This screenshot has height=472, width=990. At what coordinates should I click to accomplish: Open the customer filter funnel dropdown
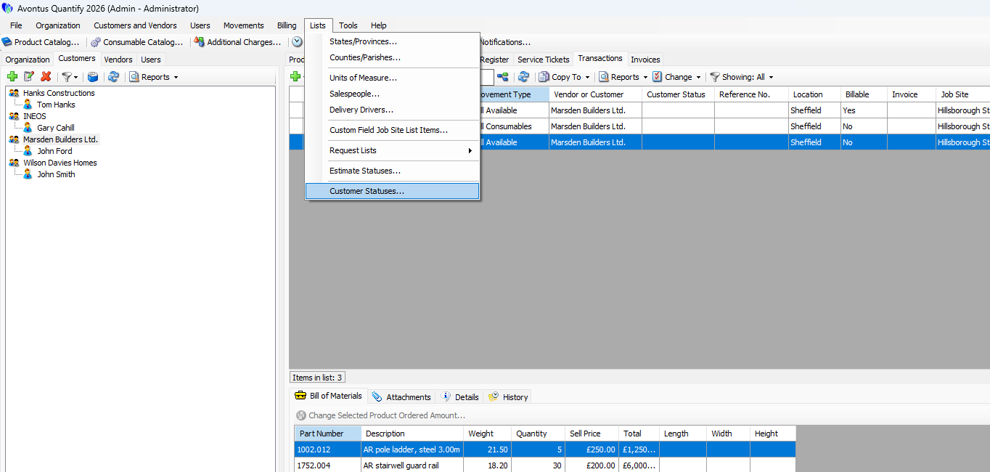point(70,77)
